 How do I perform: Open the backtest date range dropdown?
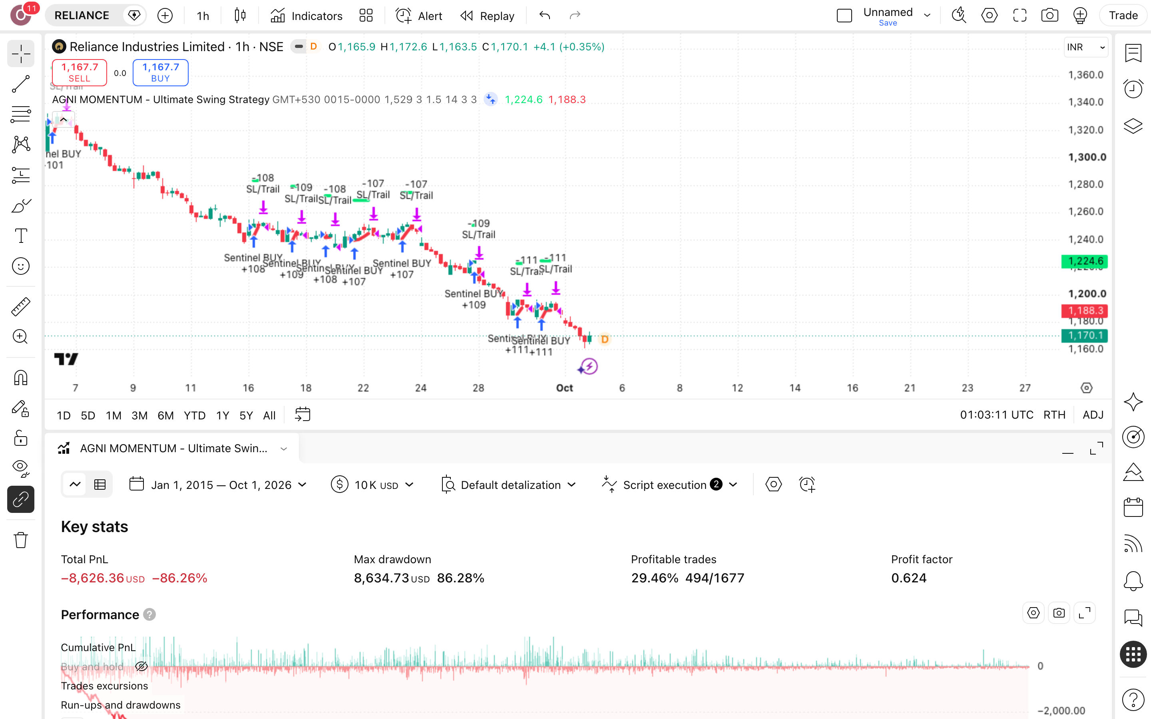tap(218, 485)
